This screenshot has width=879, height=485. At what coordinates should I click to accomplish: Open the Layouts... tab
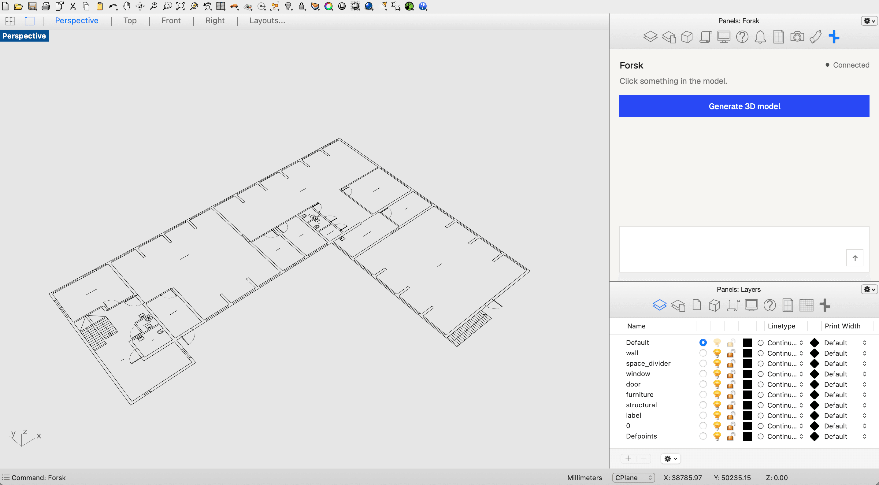click(267, 20)
